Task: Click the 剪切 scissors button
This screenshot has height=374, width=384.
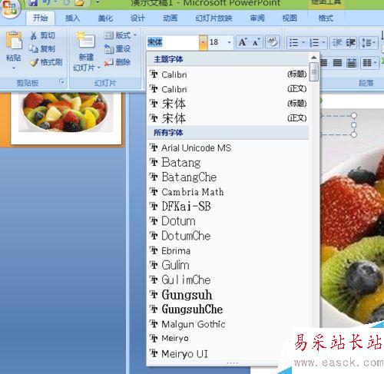Action: [42, 35]
